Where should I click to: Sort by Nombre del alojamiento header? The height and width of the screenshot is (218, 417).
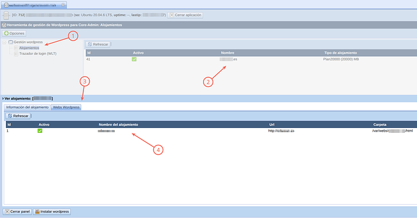(118, 124)
